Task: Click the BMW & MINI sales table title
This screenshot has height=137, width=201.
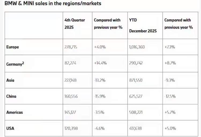Action: click(x=53, y=4)
